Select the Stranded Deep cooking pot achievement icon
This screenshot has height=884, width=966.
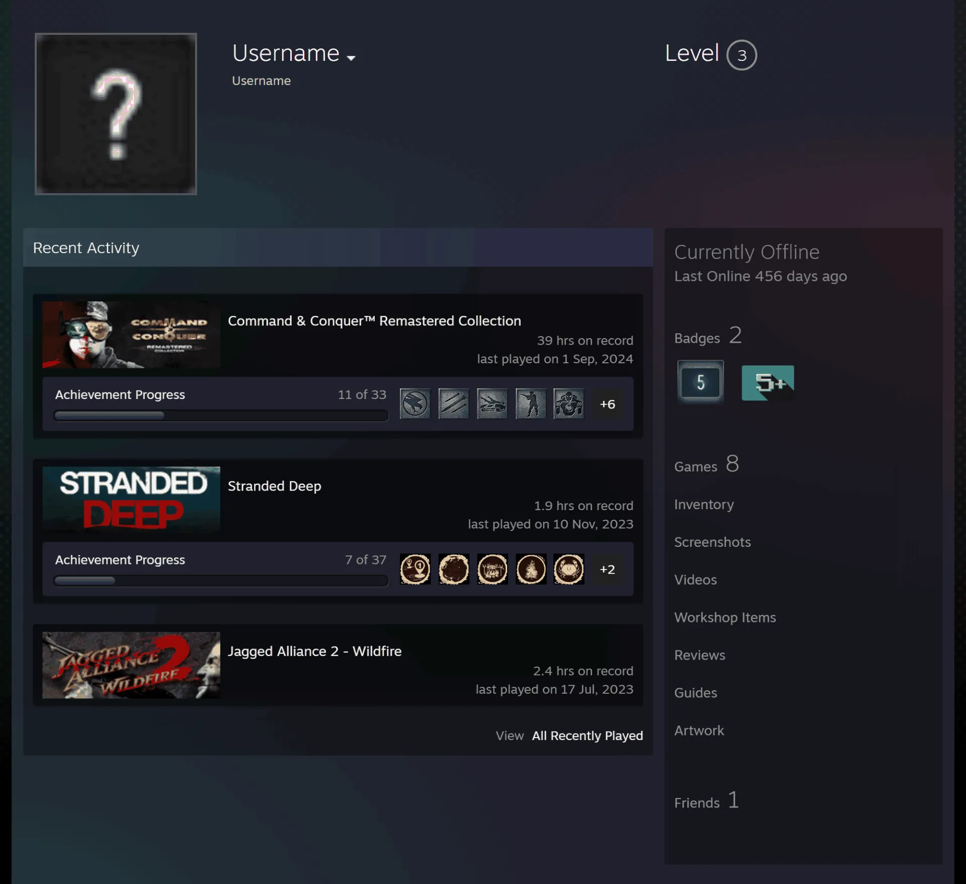(492, 569)
